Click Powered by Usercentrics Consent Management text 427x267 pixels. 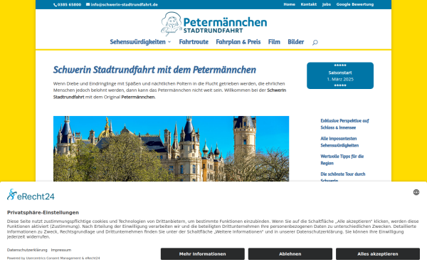pos(53,258)
